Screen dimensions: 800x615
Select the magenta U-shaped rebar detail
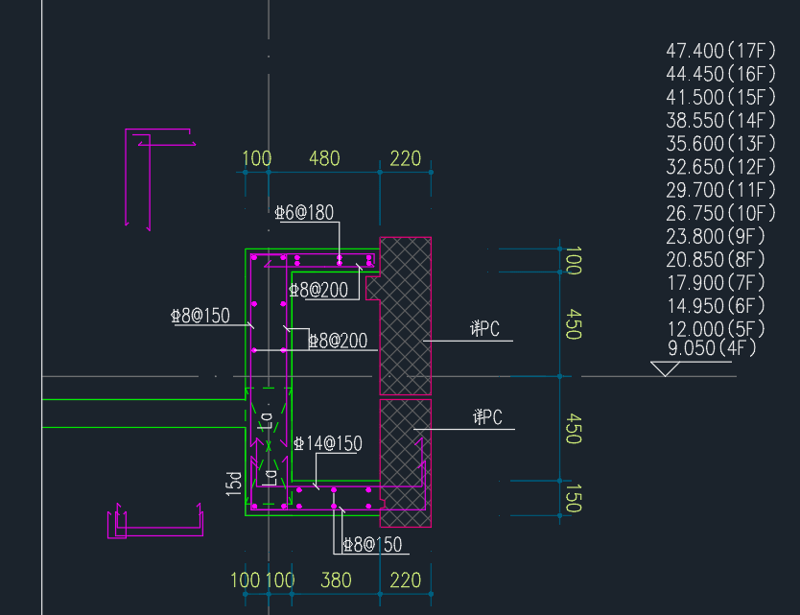click(x=153, y=527)
